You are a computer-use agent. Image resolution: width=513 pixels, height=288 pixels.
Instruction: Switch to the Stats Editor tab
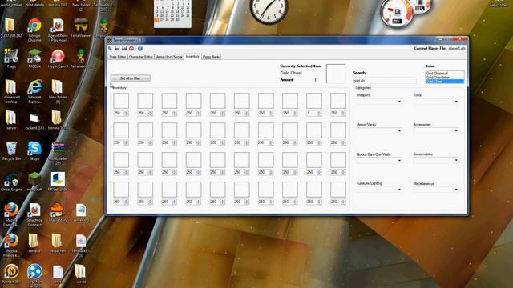click(x=118, y=57)
